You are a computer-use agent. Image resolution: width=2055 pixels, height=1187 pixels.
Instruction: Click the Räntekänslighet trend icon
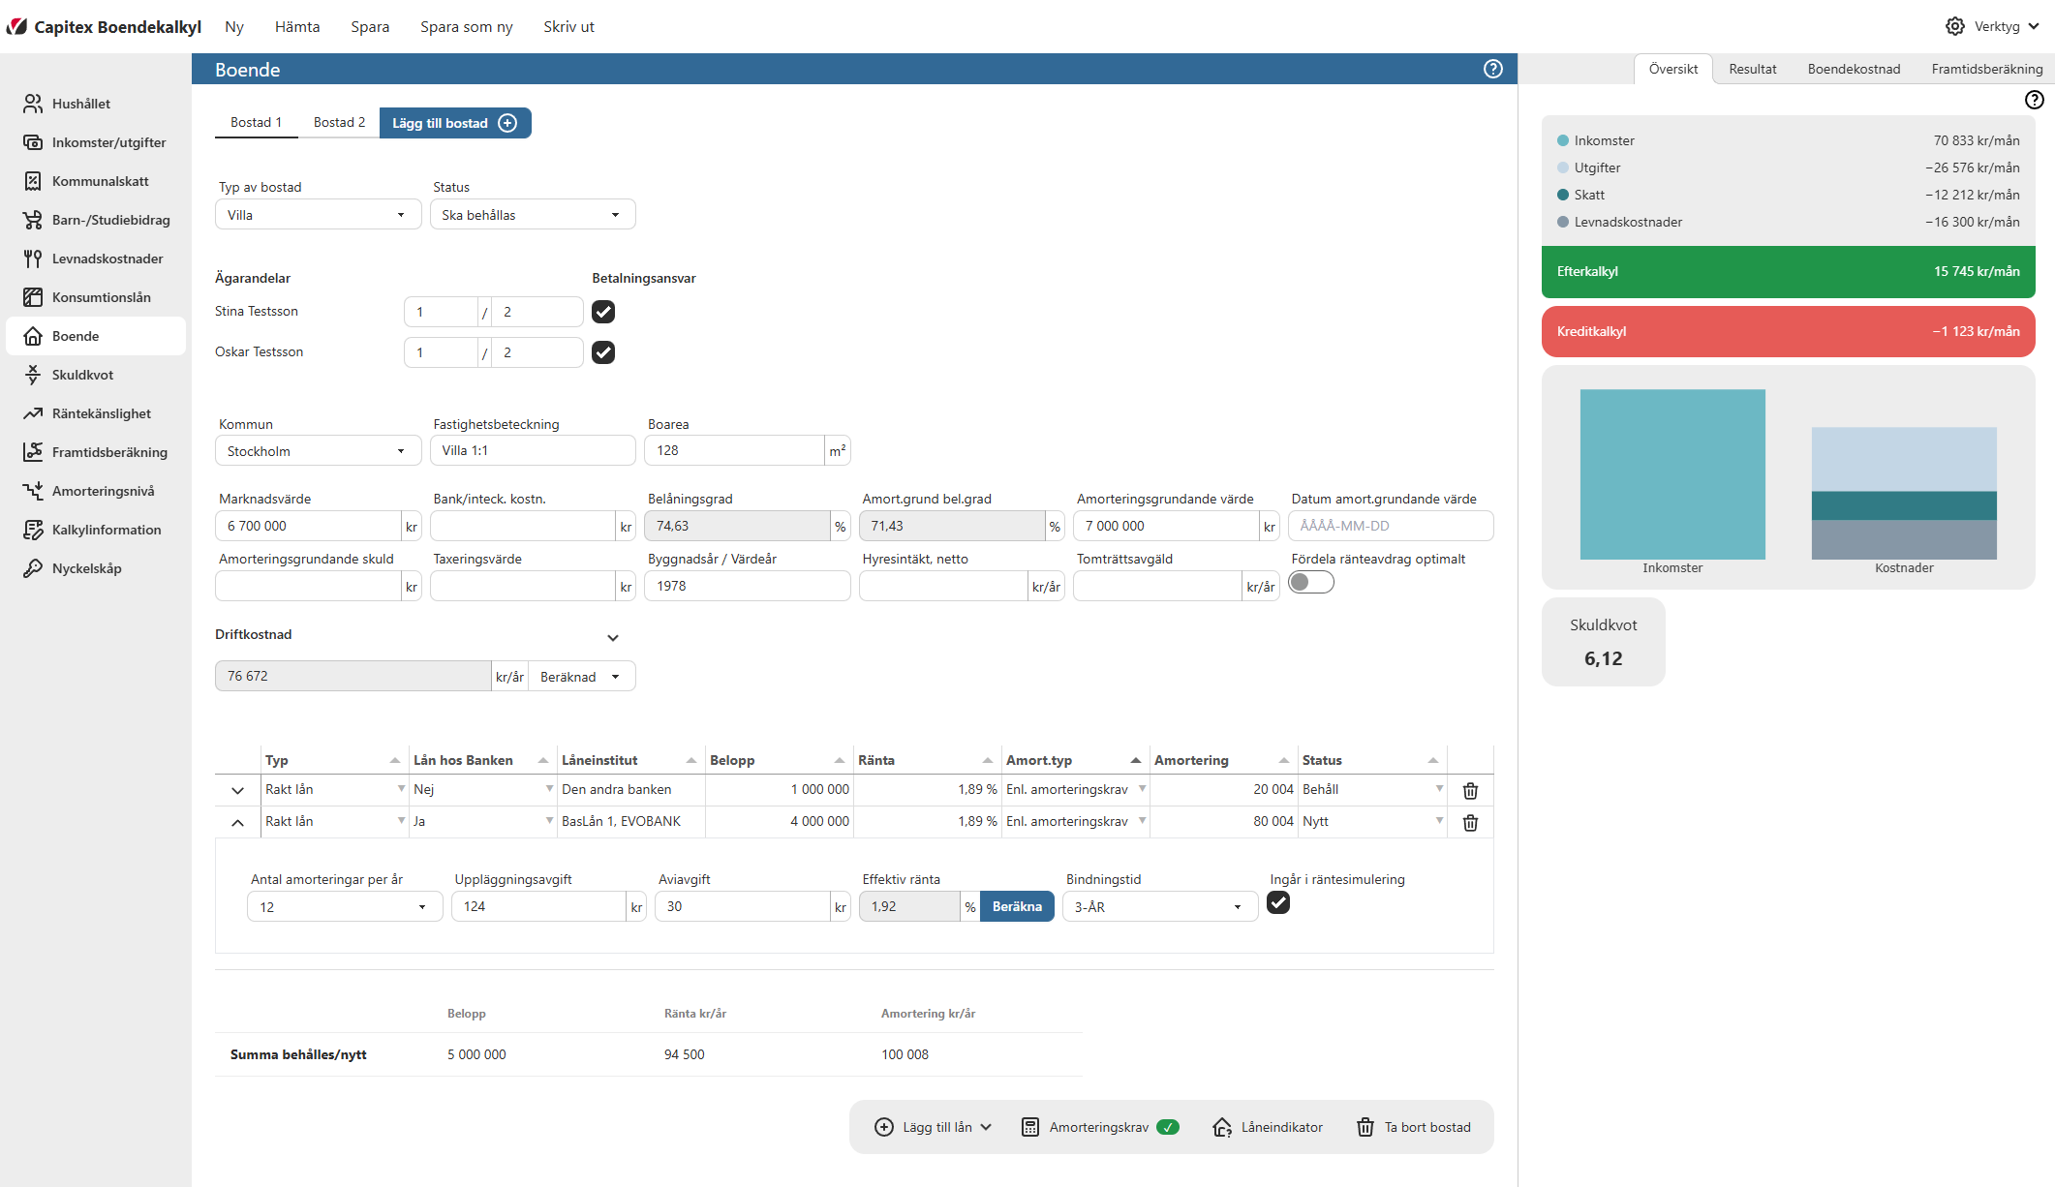[33, 413]
